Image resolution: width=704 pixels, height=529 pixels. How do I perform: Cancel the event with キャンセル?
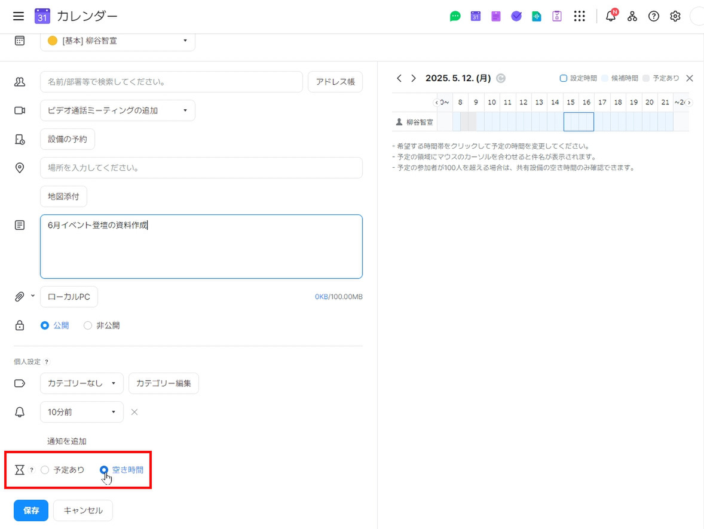click(83, 510)
